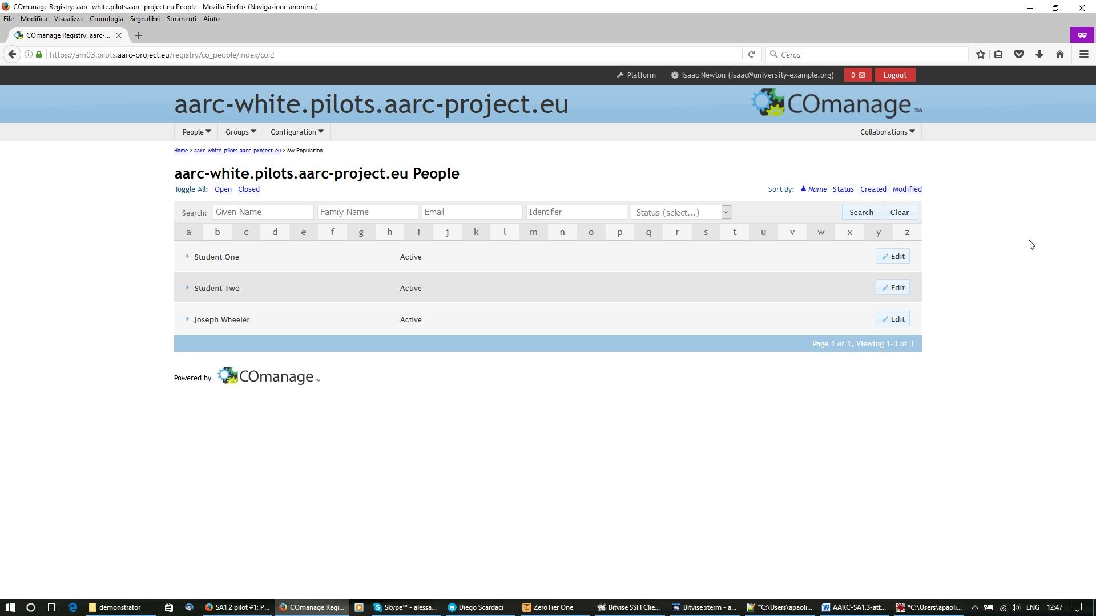Click the Search button

tap(861, 212)
